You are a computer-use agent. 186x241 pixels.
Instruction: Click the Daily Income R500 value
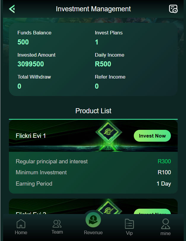(103, 64)
